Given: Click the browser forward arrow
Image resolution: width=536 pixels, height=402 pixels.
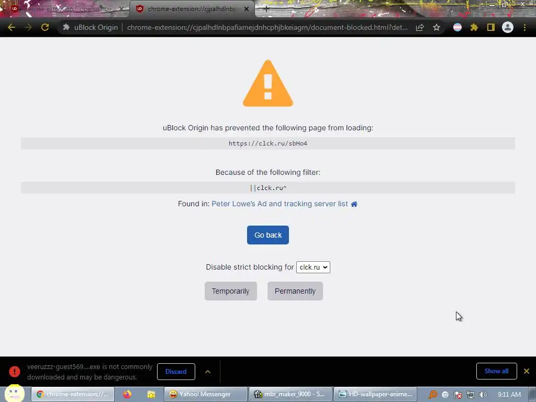Looking at the screenshot, I should pos(28,27).
